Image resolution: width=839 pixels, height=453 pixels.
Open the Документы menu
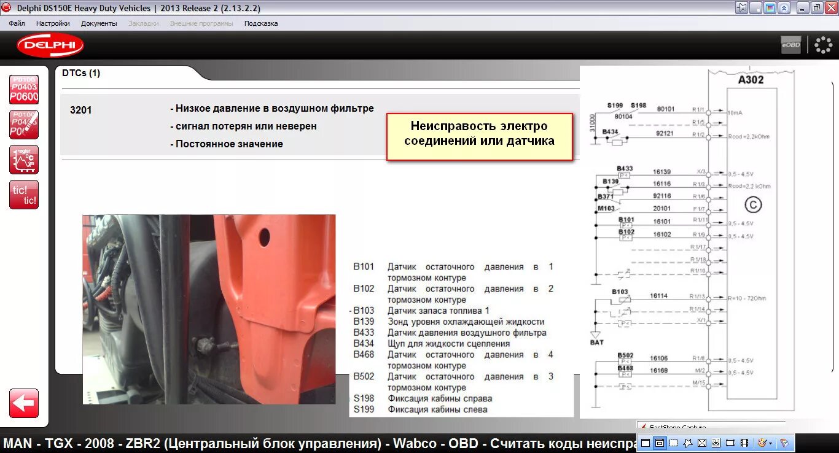[99, 23]
